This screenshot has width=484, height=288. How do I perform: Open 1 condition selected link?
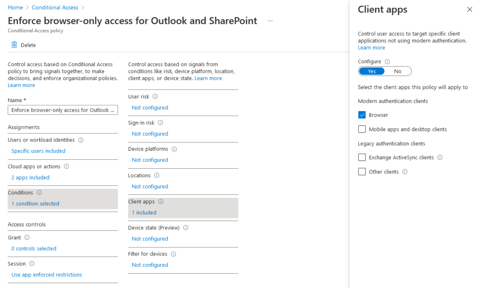coord(35,204)
